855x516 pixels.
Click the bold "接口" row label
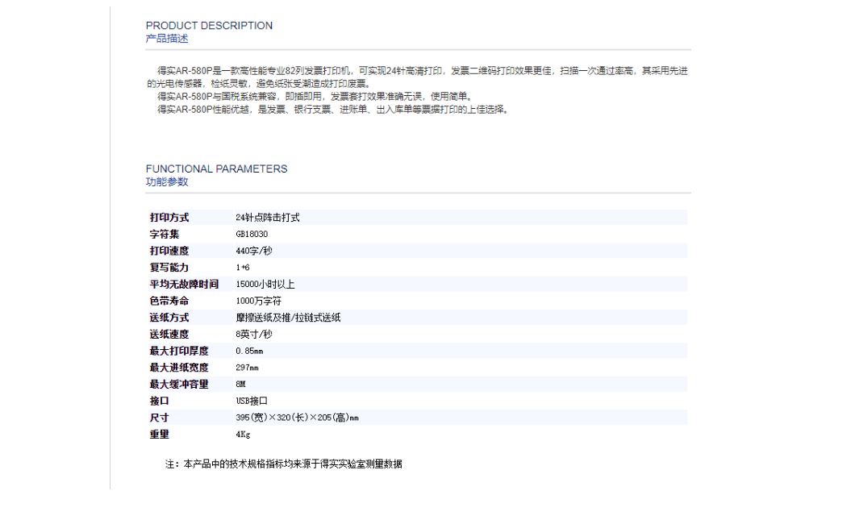(159, 401)
